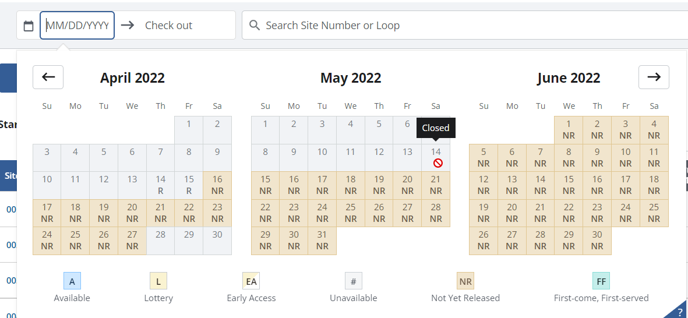The image size is (688, 318).
Task: Pick May 21 on the calendar
Action: tap(436, 185)
